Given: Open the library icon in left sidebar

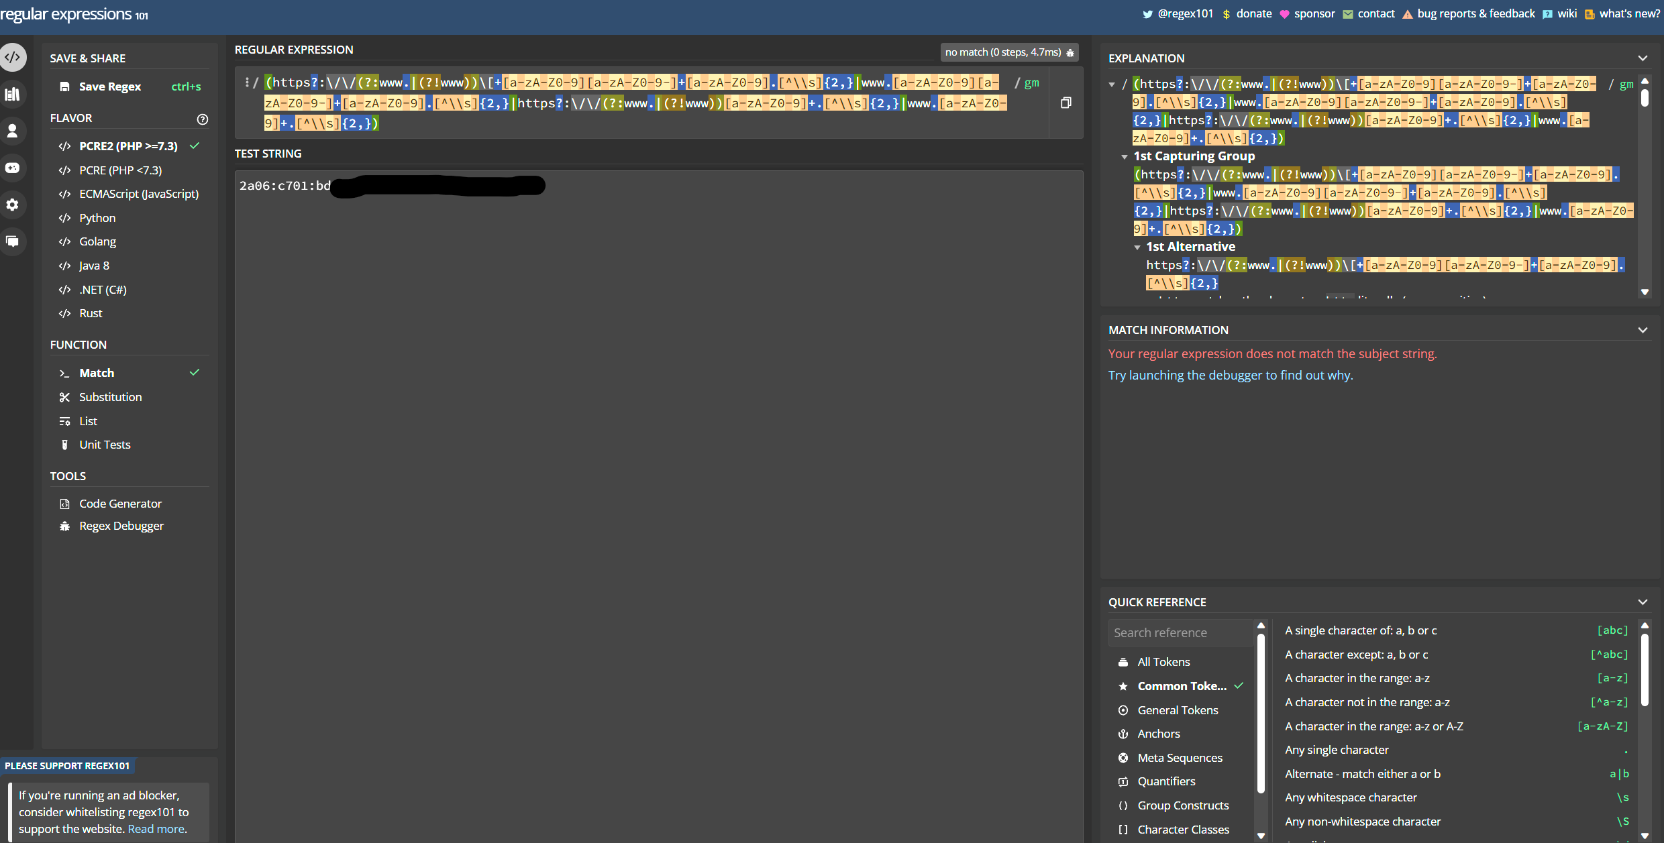Looking at the screenshot, I should (x=13, y=94).
